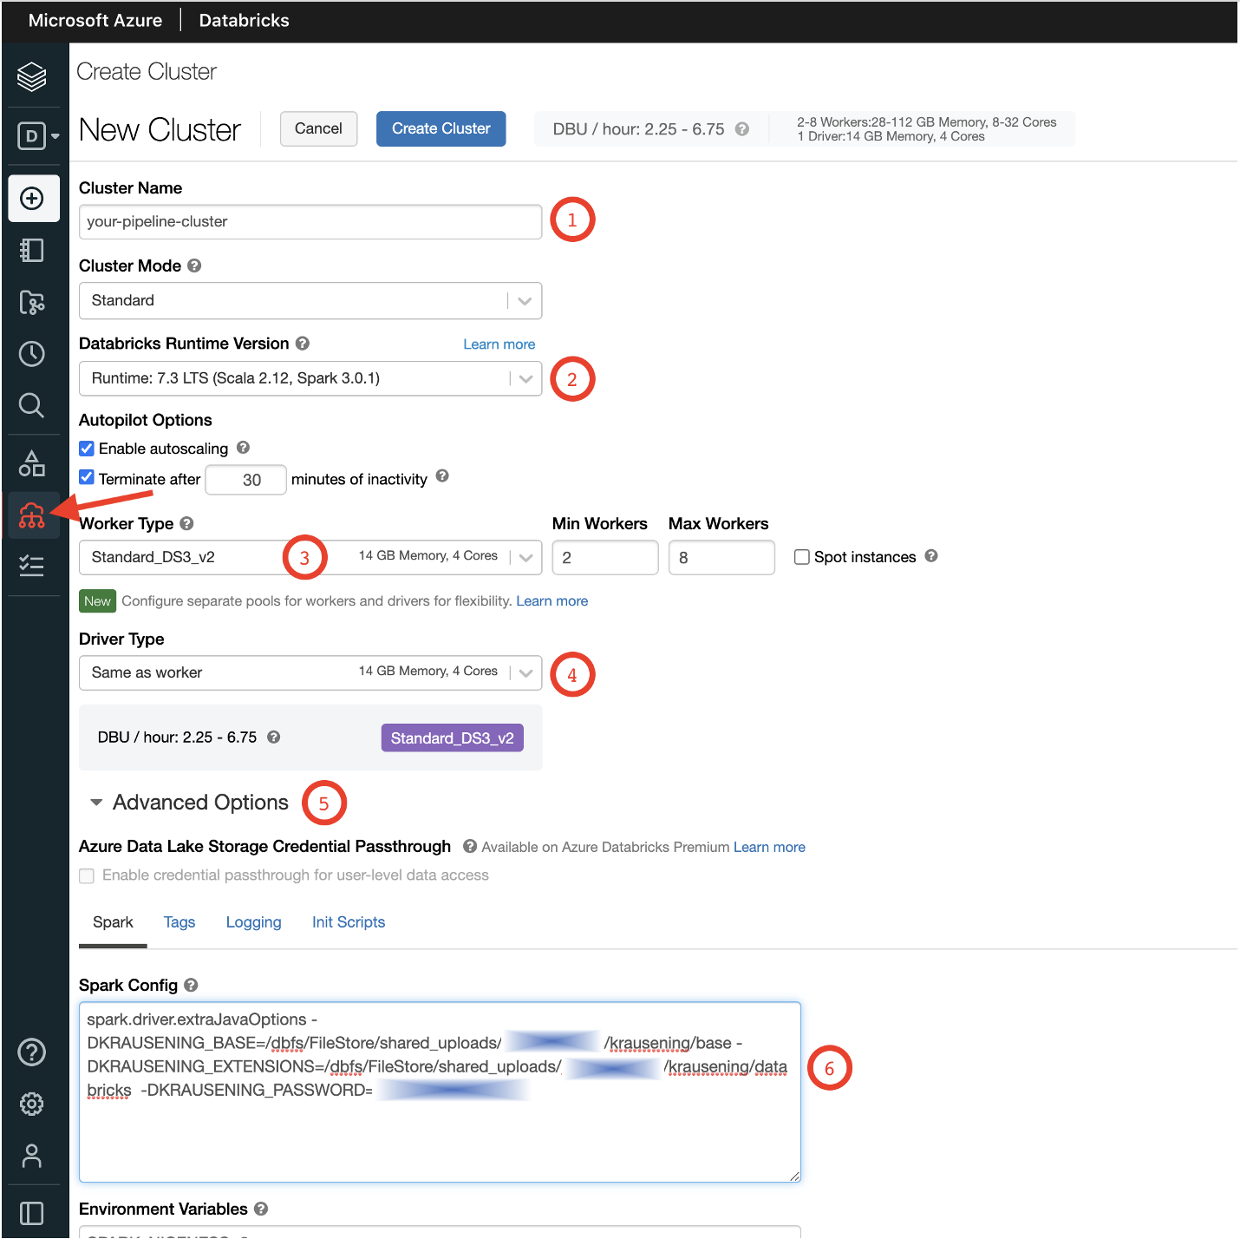Screen dimensions: 1240x1239
Task: Open the Cluster Mode dropdown
Action: (524, 300)
